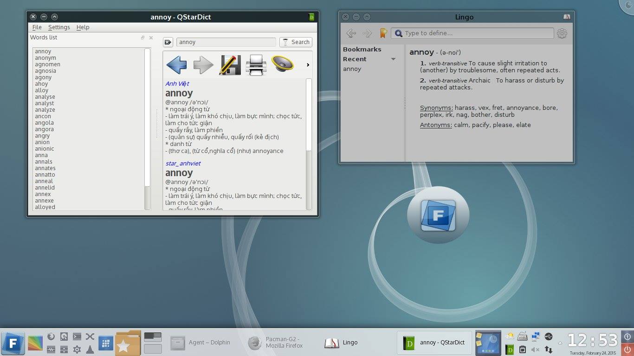
Task: Open Lingo settings gear
Action: pos(562,33)
